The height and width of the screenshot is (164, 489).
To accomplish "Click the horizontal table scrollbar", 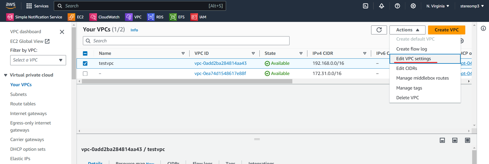I will coord(187,81).
